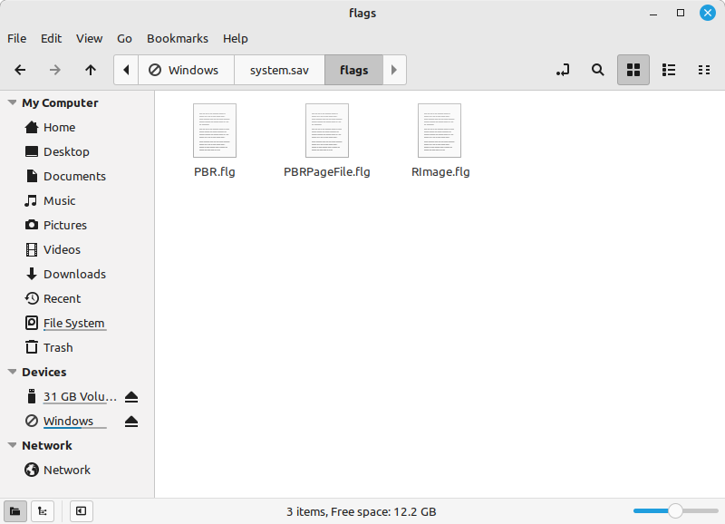Show places in the sidebar
This screenshot has width=725, height=524.
tap(15, 511)
